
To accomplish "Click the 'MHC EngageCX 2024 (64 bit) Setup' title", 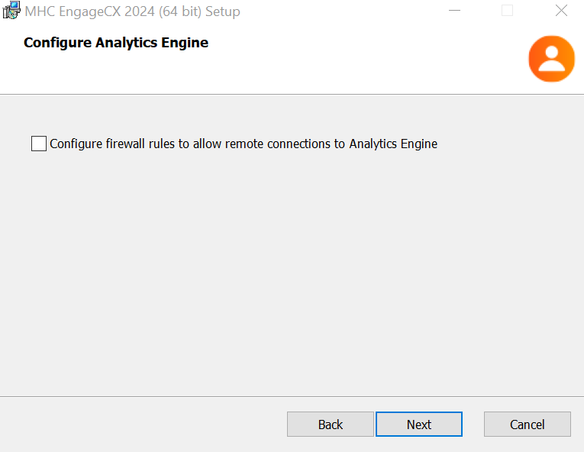I will click(132, 11).
